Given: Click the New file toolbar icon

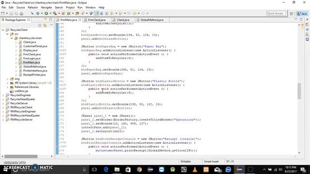Looking at the screenshot, I should coord(3,14).
